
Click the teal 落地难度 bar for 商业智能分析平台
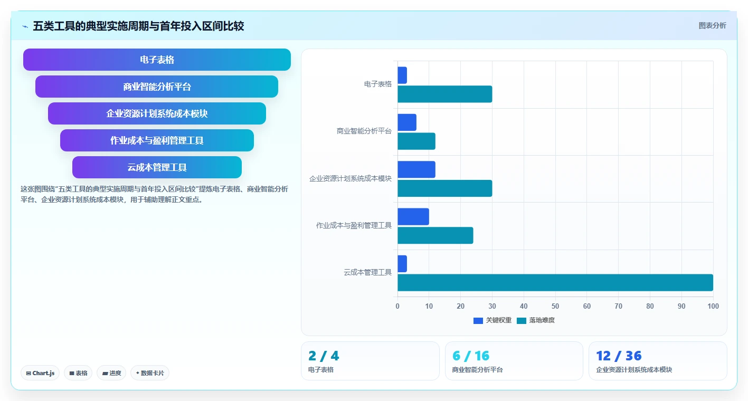click(x=416, y=141)
